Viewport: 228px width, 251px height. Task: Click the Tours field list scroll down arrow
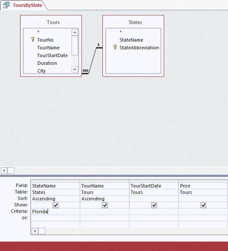coord(75,69)
